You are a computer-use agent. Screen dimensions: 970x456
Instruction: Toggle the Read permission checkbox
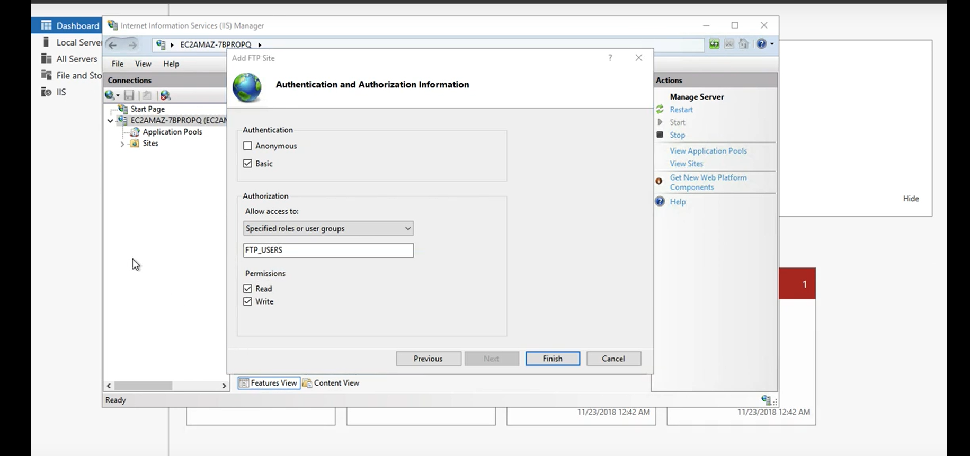[x=247, y=289]
